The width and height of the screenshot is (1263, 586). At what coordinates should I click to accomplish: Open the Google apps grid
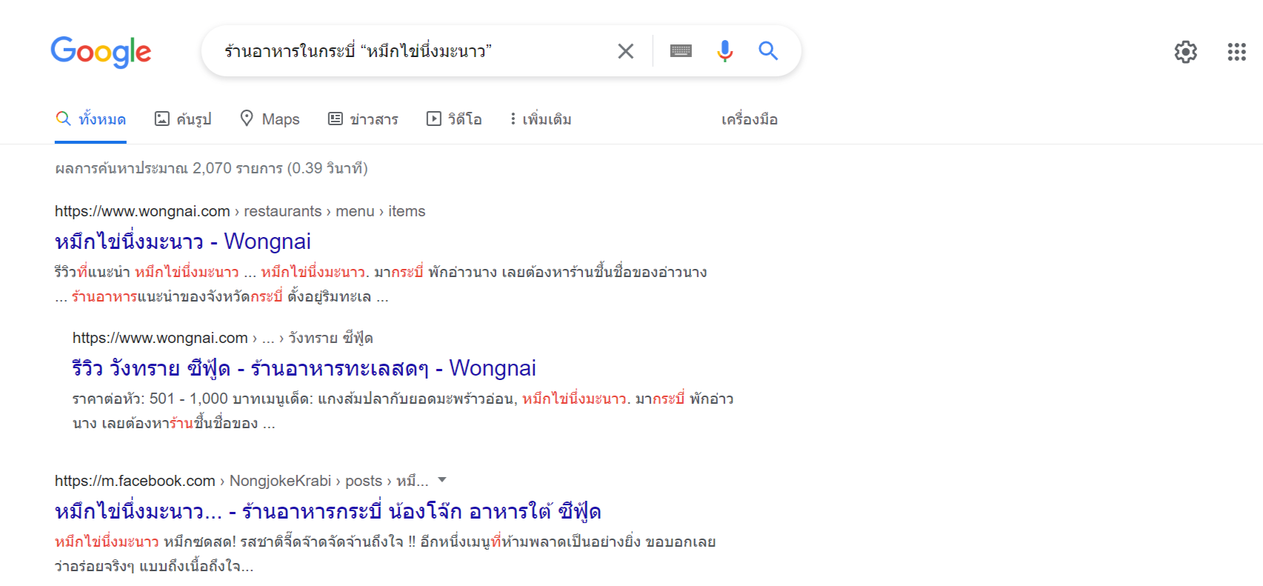[x=1236, y=52]
